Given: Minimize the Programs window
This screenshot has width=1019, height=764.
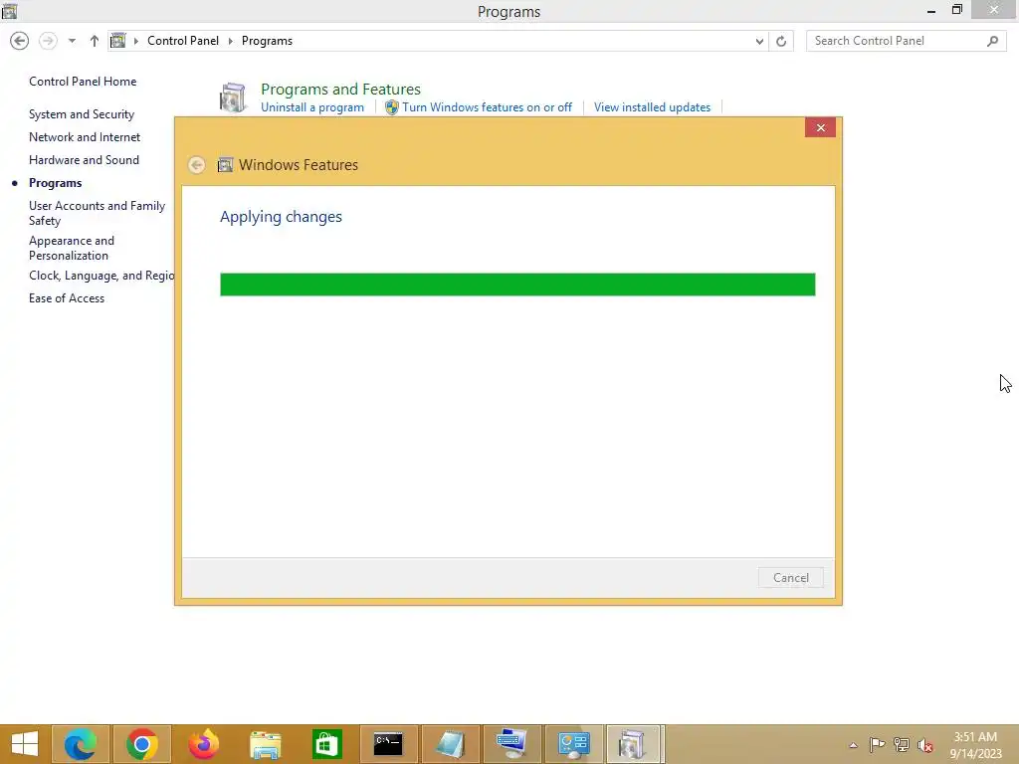Looking at the screenshot, I should 931,10.
